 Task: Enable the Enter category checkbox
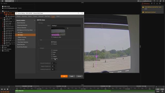[52, 52]
